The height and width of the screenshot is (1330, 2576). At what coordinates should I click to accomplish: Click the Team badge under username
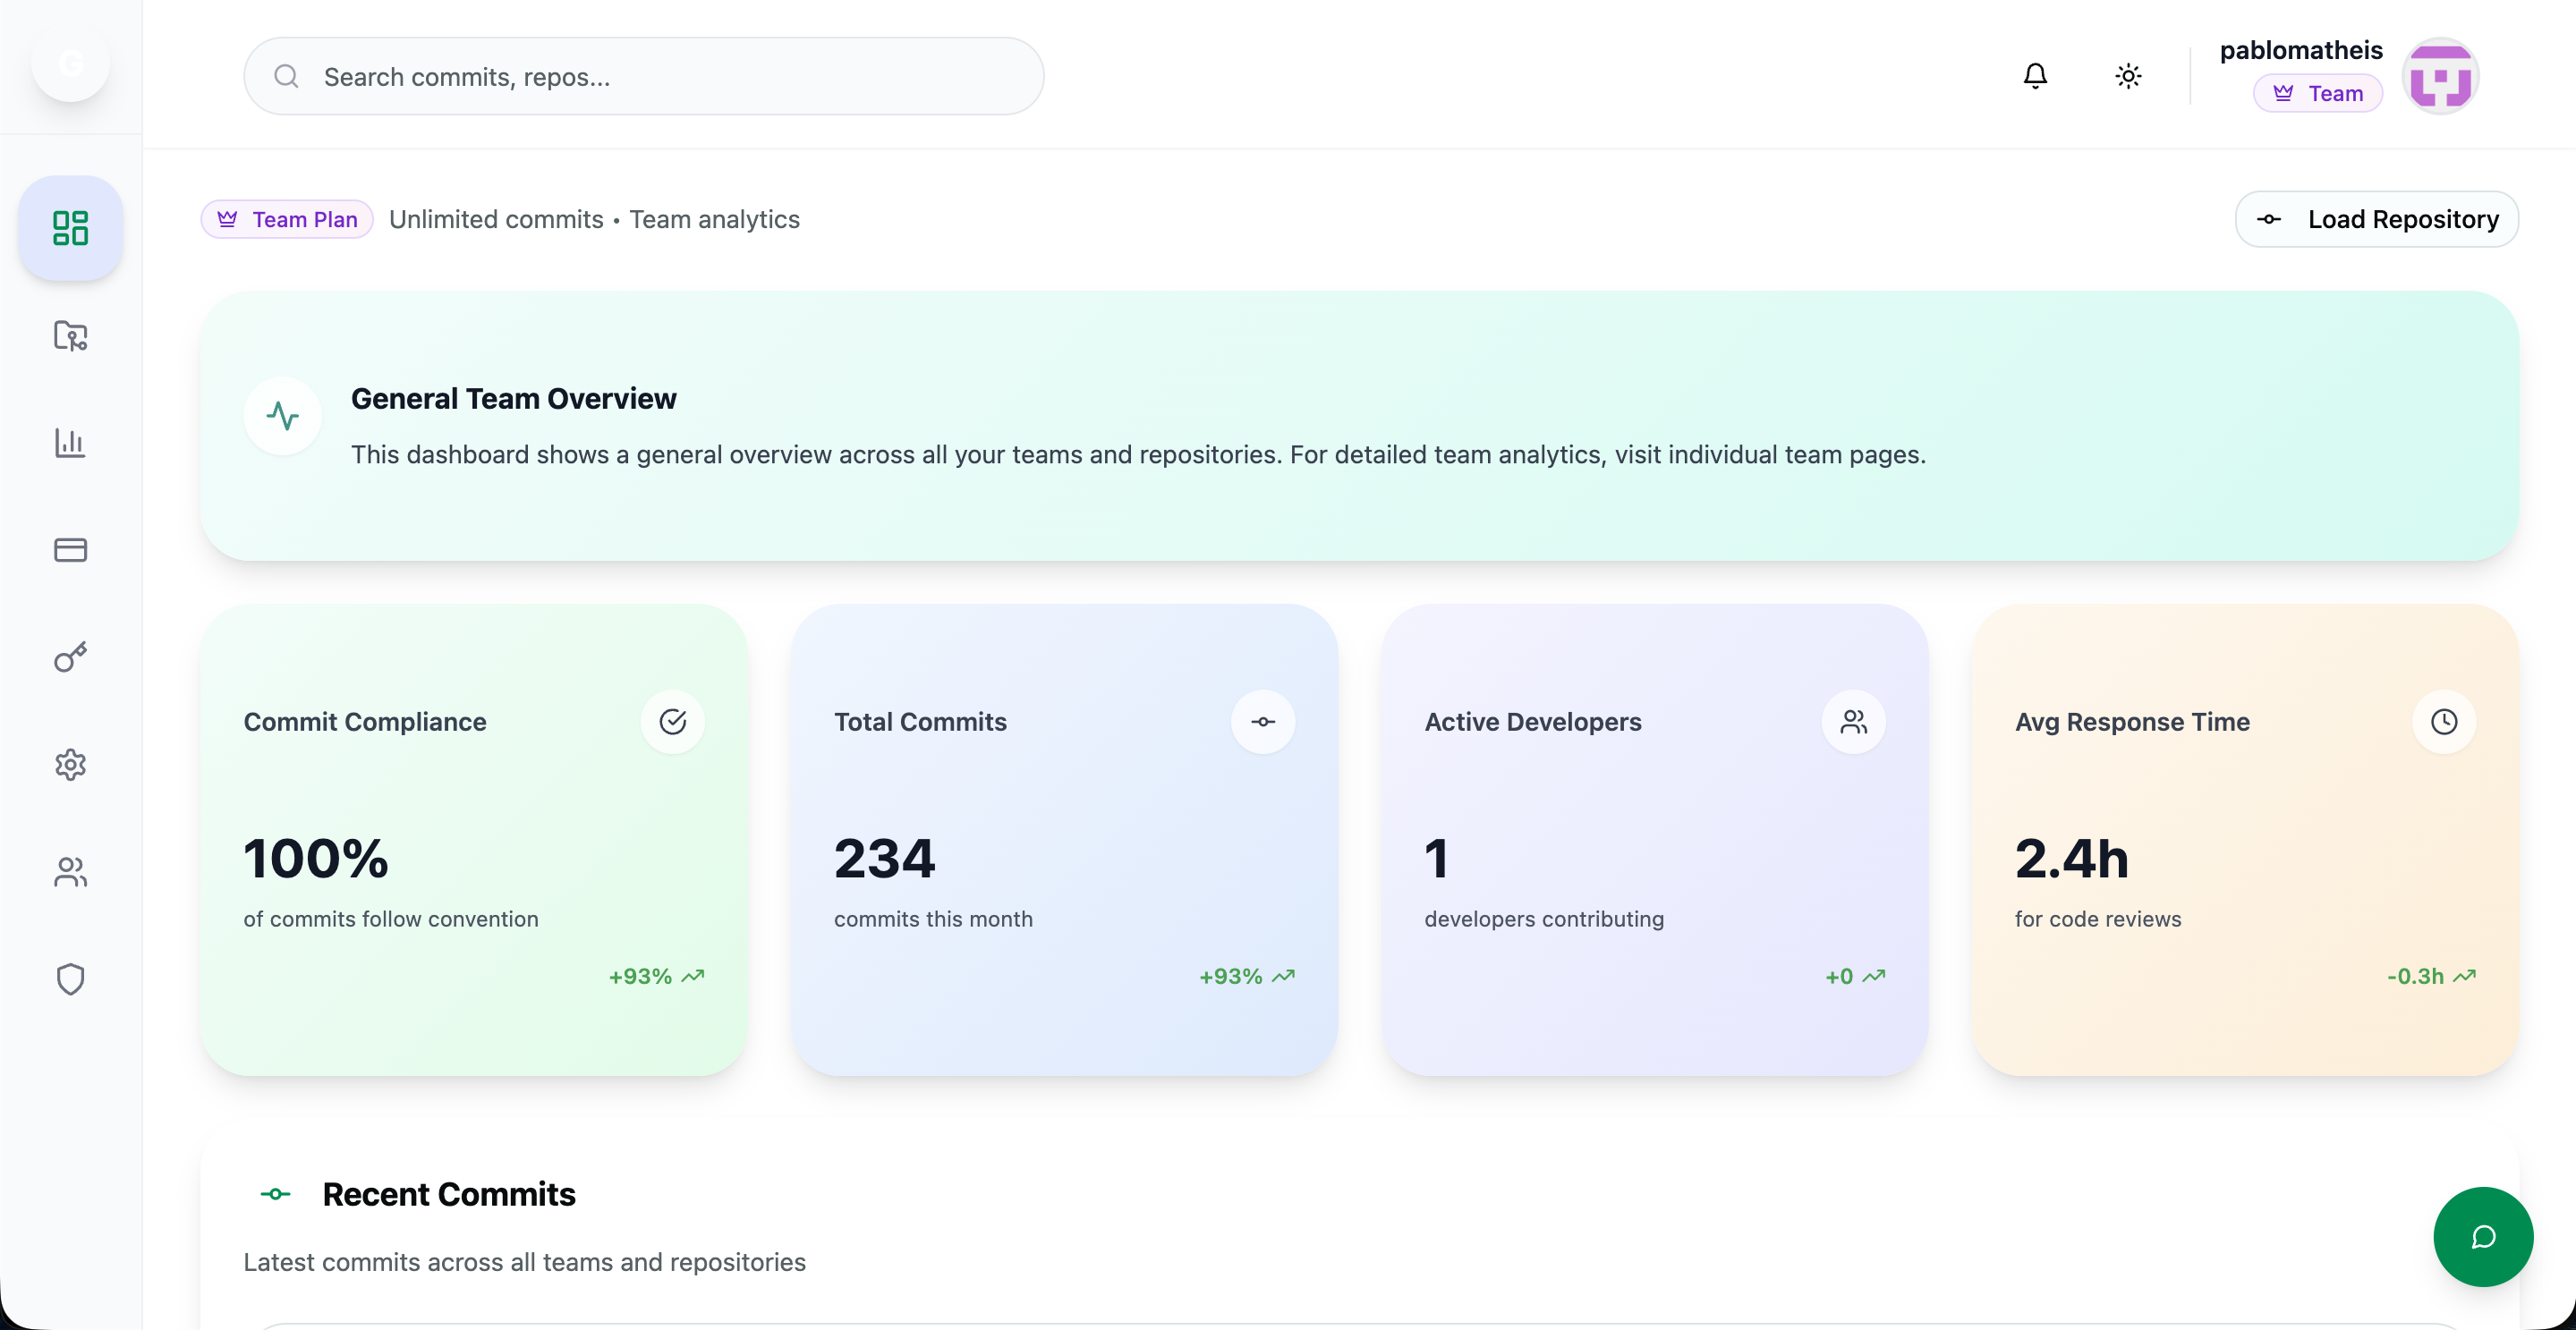coord(2317,94)
